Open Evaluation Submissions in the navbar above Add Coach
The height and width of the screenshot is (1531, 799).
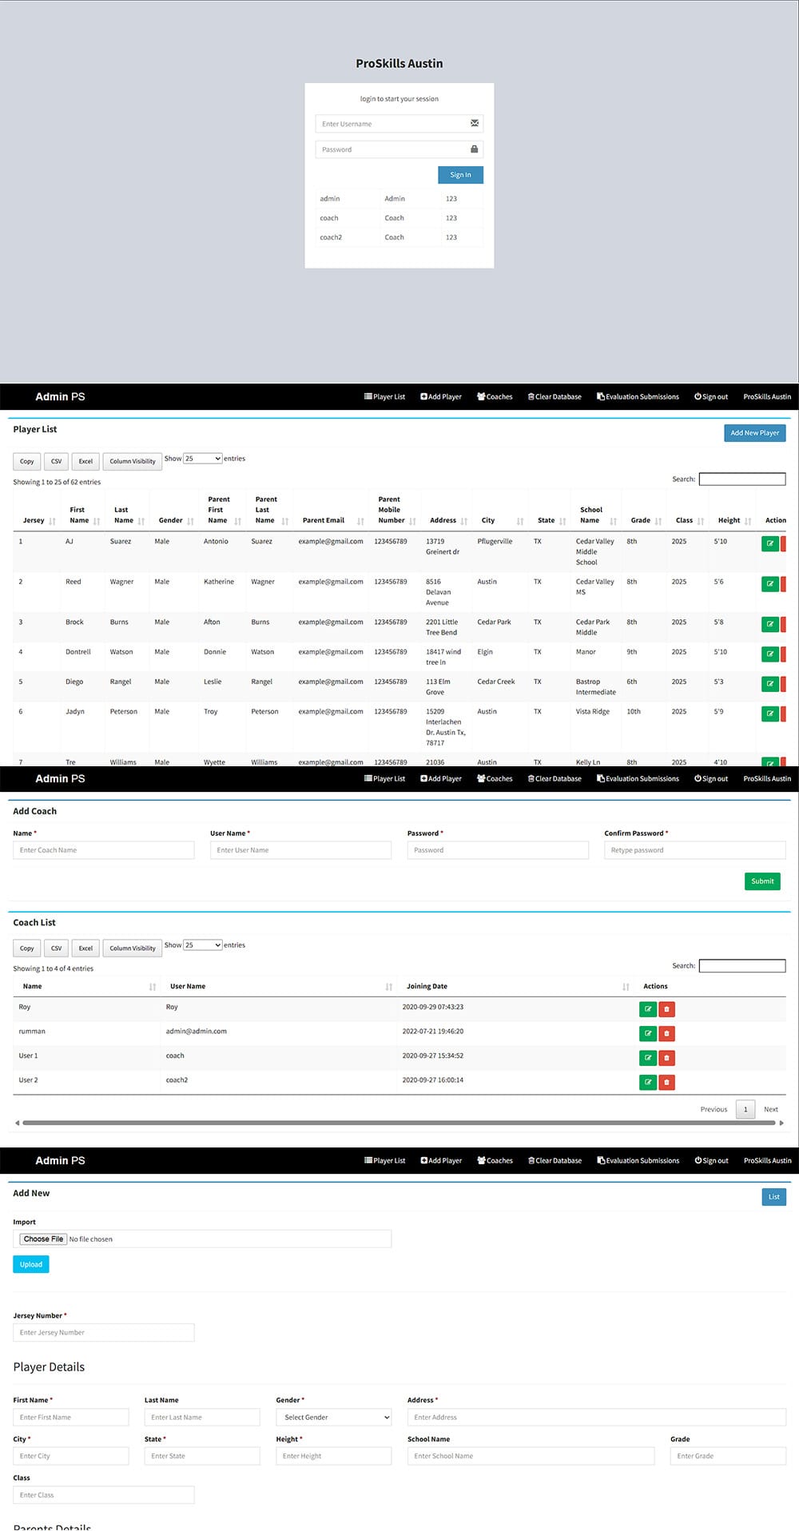click(638, 779)
